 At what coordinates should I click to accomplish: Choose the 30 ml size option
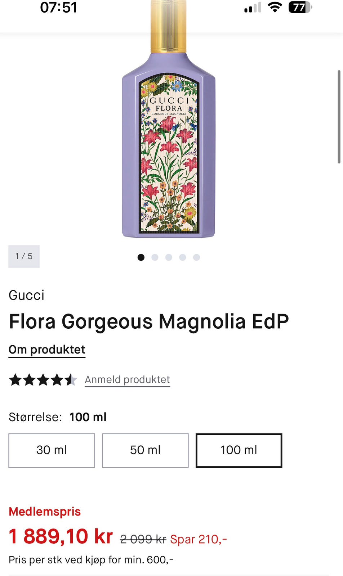52,450
